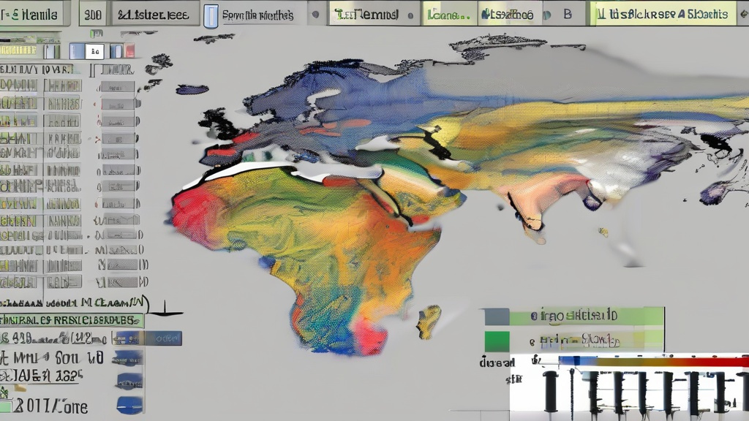Image resolution: width=749 pixels, height=421 pixels.
Task: Click the 2017 Zone label at bottom left
Action: pyautogui.click(x=51, y=406)
